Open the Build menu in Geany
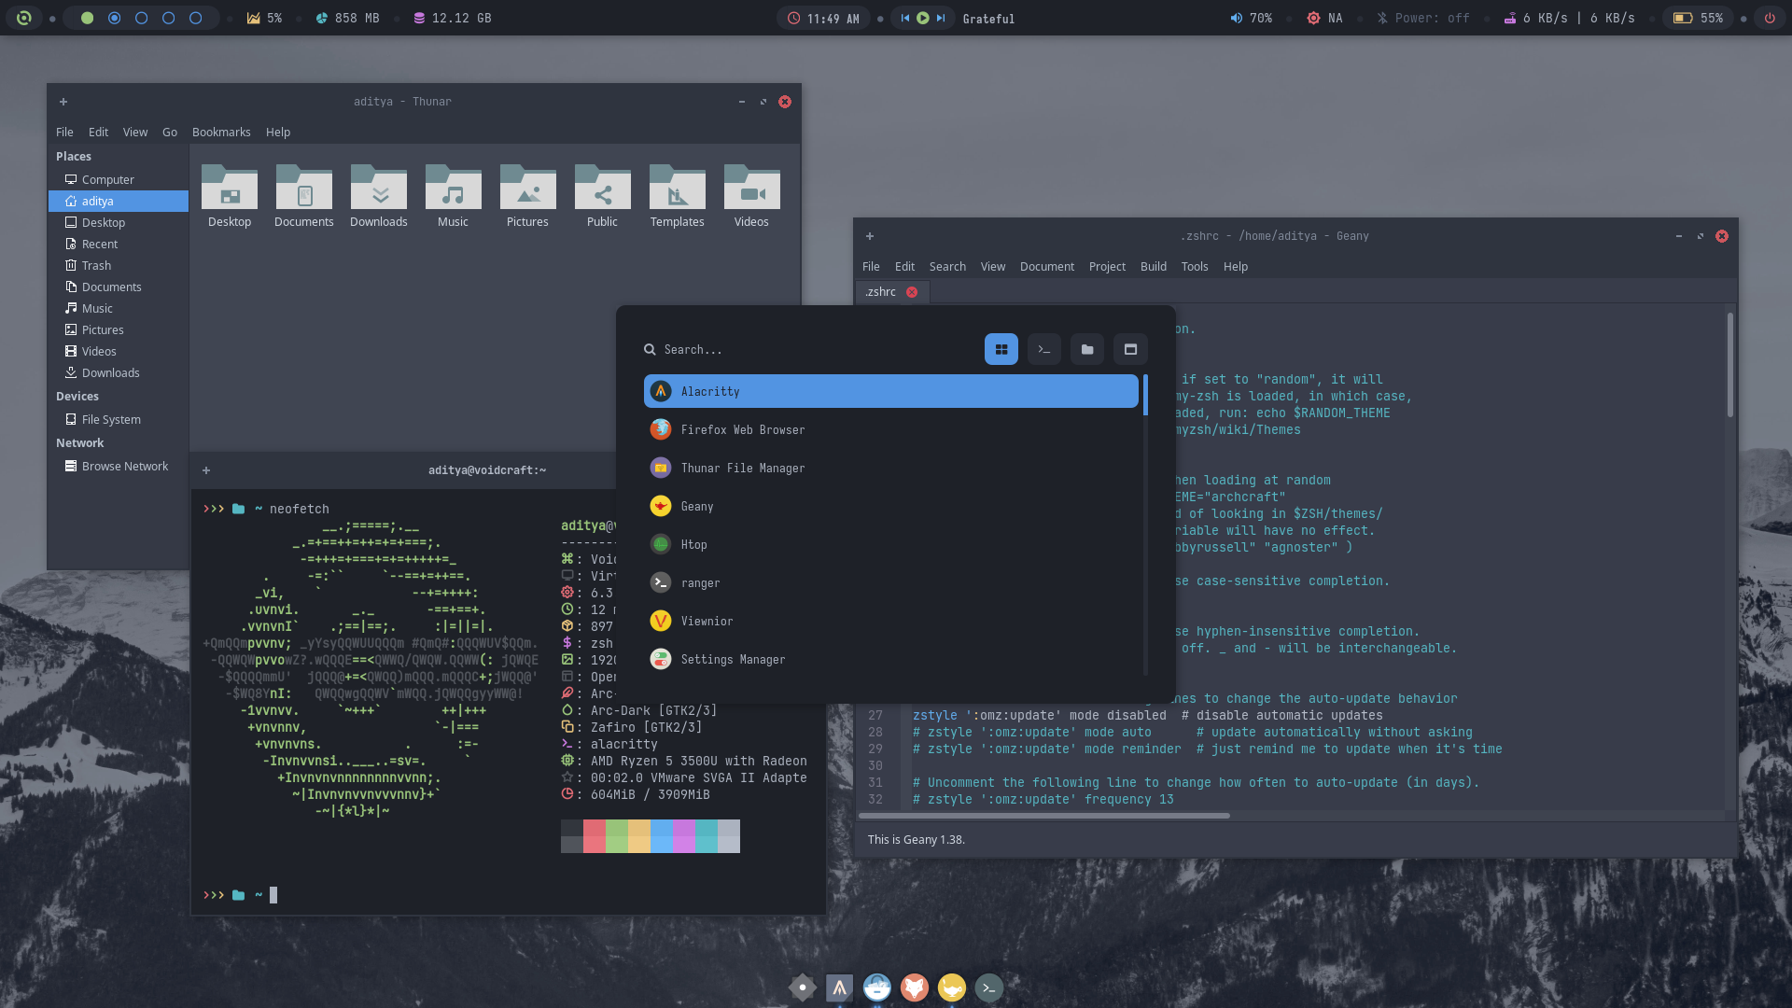Image resolution: width=1792 pixels, height=1008 pixels. [x=1153, y=267]
